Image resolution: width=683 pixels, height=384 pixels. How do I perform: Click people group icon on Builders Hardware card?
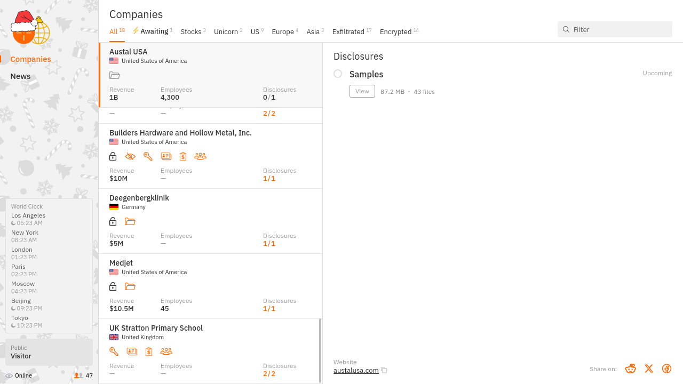200,156
